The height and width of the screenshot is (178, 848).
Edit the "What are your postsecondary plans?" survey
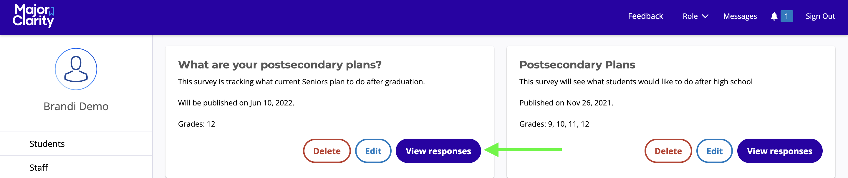(373, 151)
